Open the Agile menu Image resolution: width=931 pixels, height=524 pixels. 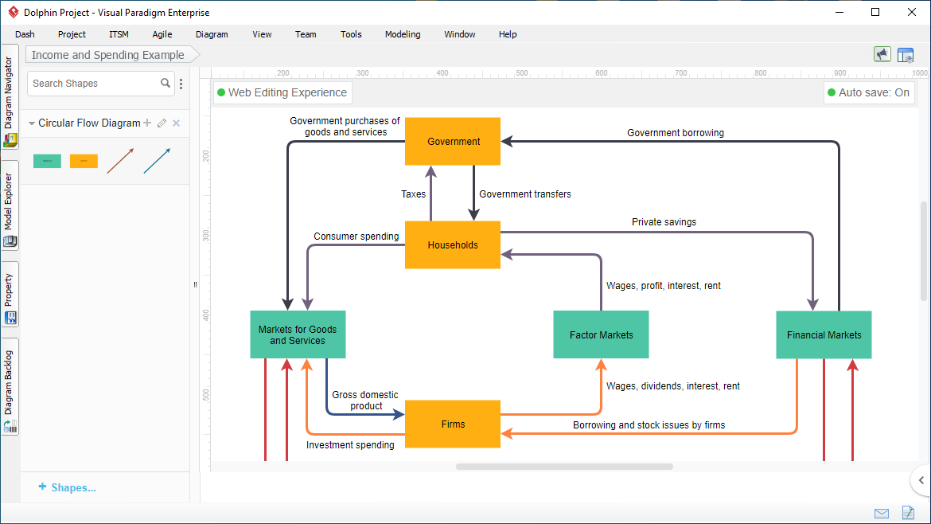pyautogui.click(x=162, y=34)
